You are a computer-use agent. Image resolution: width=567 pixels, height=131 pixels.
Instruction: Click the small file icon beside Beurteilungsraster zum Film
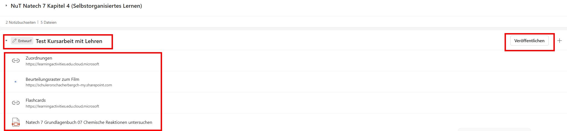tap(16, 82)
